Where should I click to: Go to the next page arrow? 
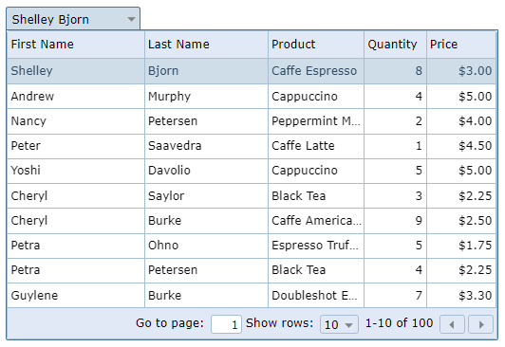click(481, 324)
